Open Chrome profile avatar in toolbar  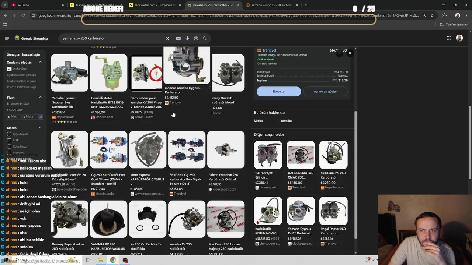(x=458, y=15)
